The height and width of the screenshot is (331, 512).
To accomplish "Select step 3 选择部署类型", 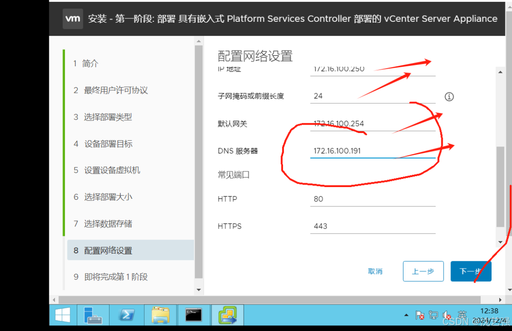I will (x=103, y=117).
